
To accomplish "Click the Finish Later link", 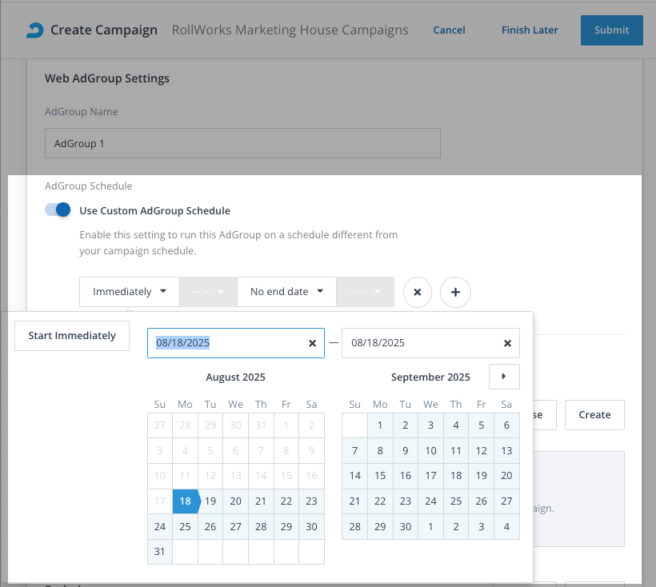I will tap(530, 30).
